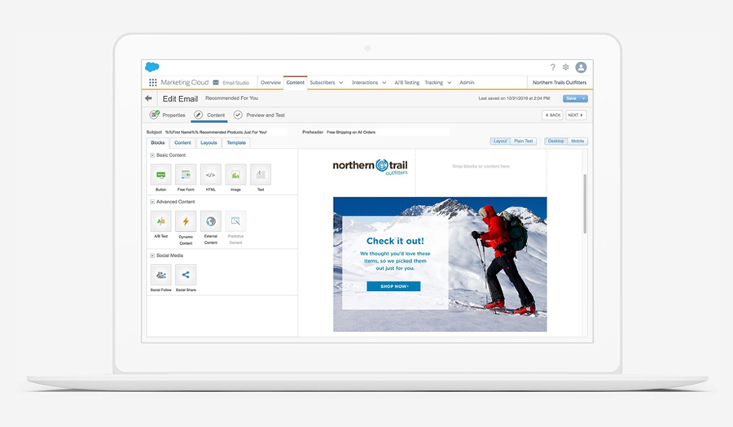Expand the Interactions menu dropdown

(x=384, y=83)
